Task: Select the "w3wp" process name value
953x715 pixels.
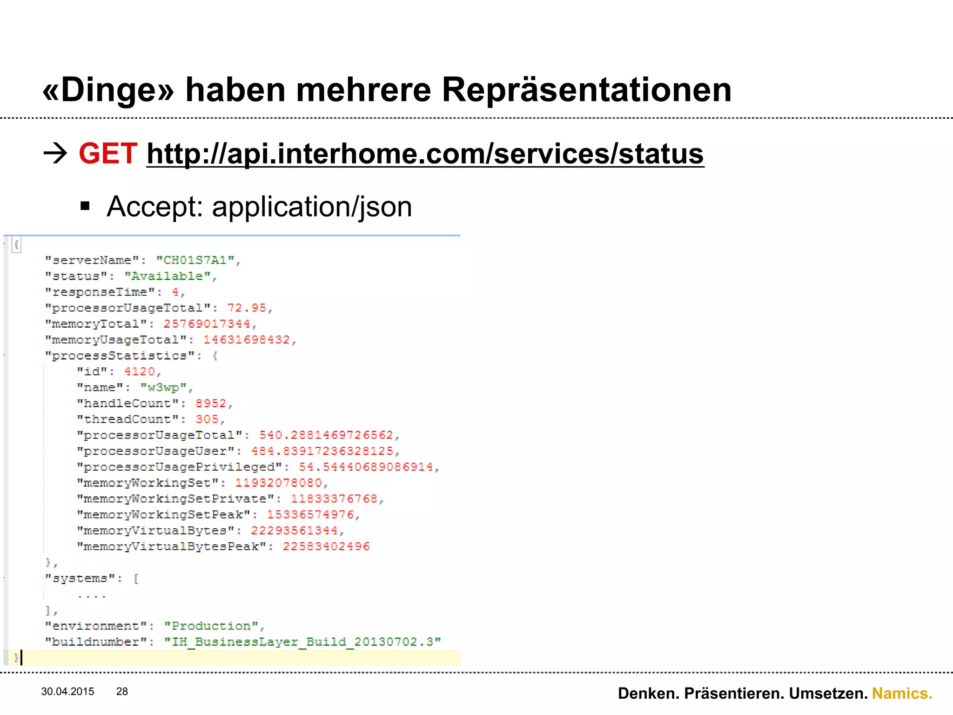Action: tap(163, 387)
